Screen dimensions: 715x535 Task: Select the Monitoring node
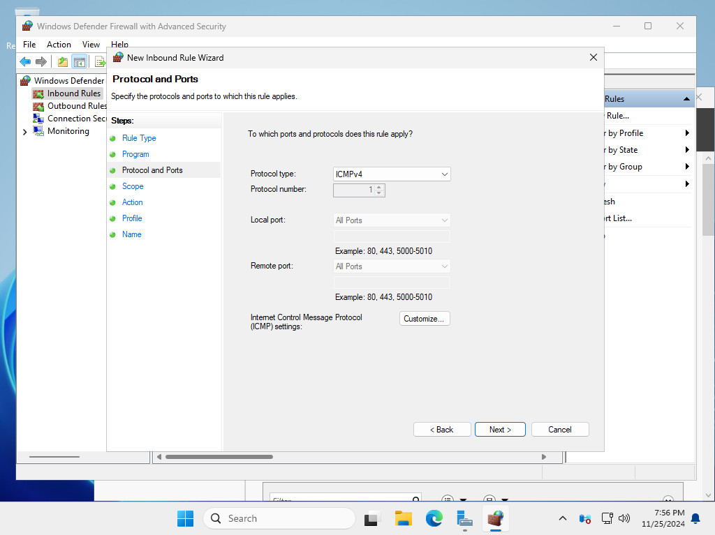pyautogui.click(x=68, y=130)
